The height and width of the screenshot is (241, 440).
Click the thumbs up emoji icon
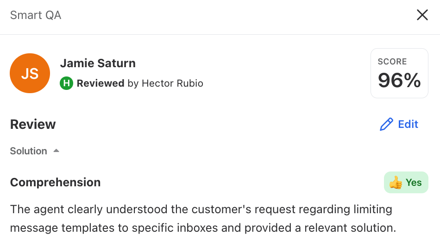click(x=396, y=183)
